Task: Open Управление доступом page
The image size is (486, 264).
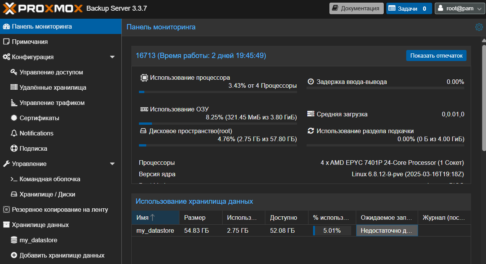Action: click(x=61, y=72)
